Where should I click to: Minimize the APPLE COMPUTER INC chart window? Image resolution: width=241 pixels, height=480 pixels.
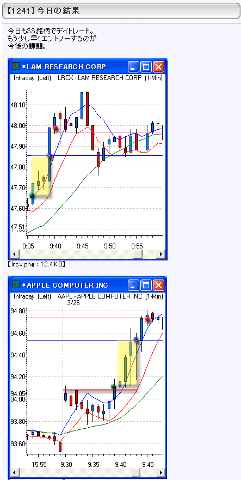(133, 285)
